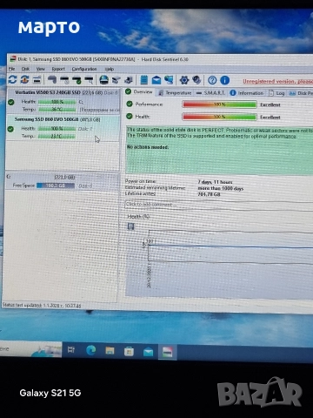313x418 pixels.
Task: Select the Verbatim Vi500 S3 240GB SSD entry
Action: coord(63,101)
